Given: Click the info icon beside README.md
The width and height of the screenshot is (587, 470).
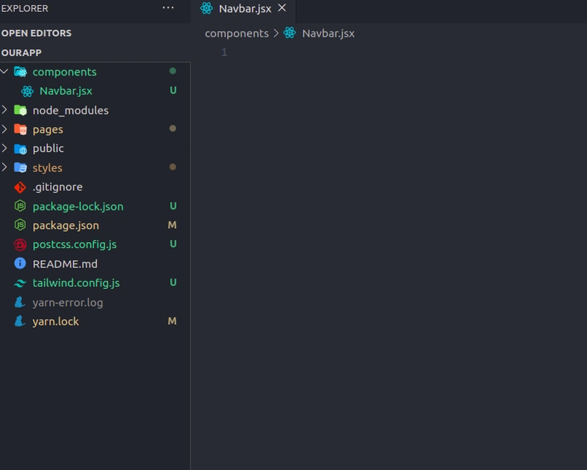Looking at the screenshot, I should click(x=21, y=263).
